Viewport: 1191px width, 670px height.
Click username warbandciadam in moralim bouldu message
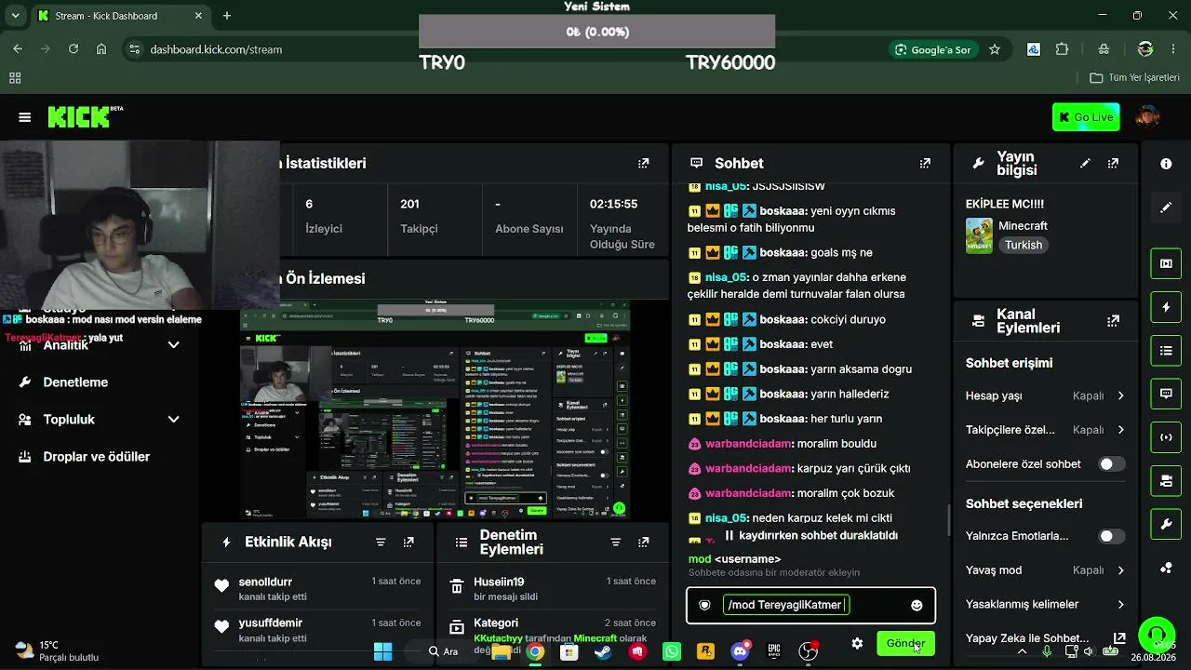coord(749,444)
